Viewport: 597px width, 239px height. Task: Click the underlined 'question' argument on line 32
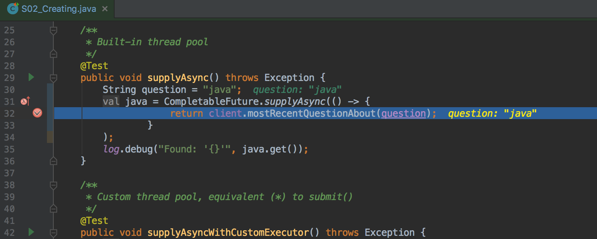point(404,114)
